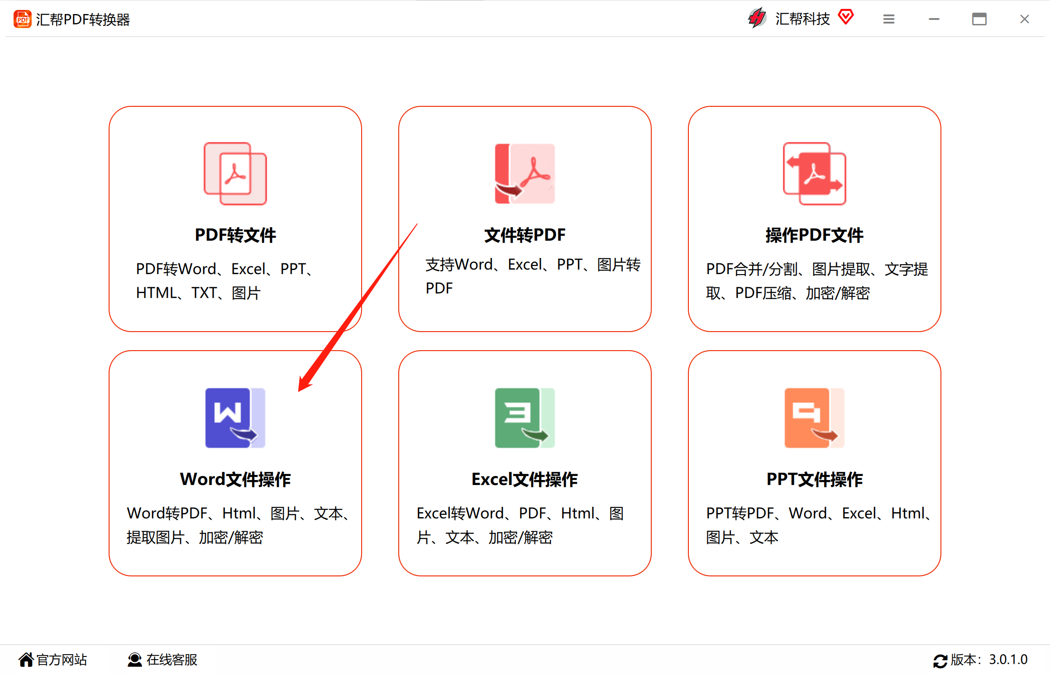This screenshot has height=675, width=1050.
Task: Click version text 3.0.1.0
Action: click(x=1008, y=660)
